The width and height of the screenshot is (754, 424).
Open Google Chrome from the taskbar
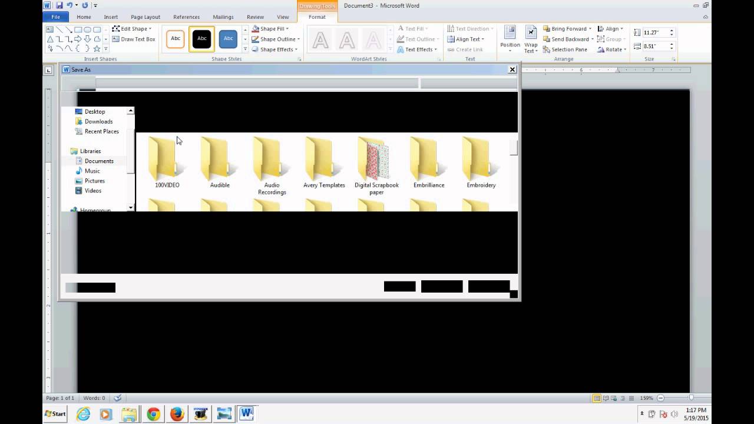[153, 414]
